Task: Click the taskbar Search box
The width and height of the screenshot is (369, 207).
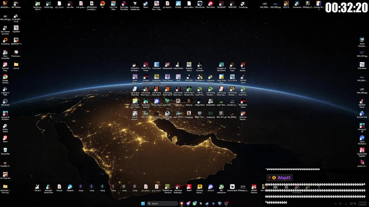Action: (x=162, y=204)
